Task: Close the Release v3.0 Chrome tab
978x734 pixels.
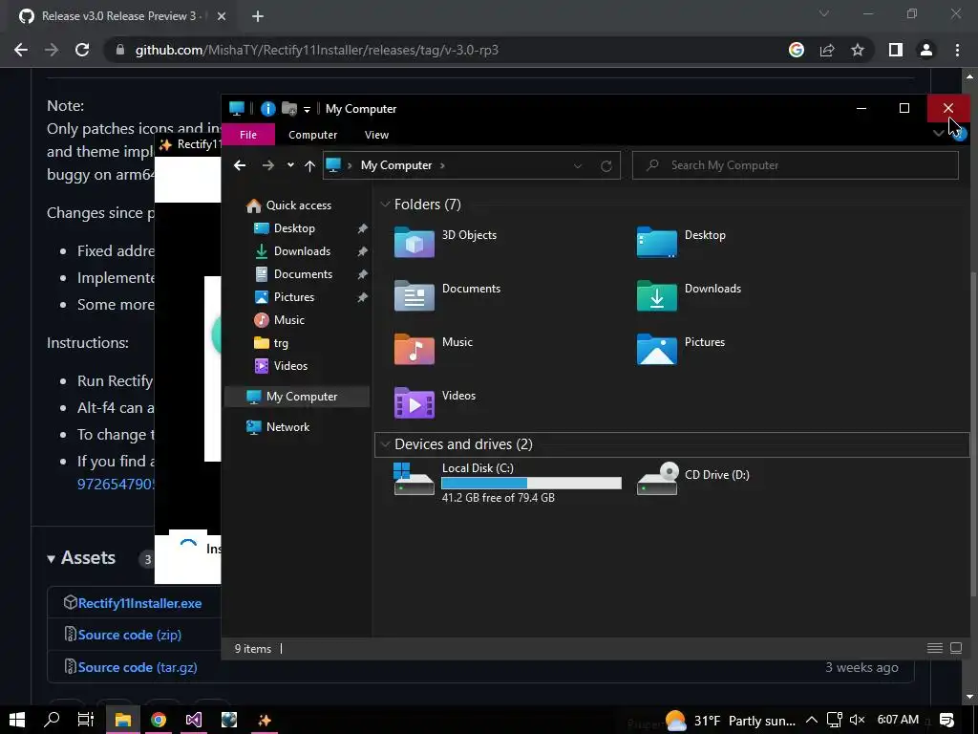Action: 222,16
